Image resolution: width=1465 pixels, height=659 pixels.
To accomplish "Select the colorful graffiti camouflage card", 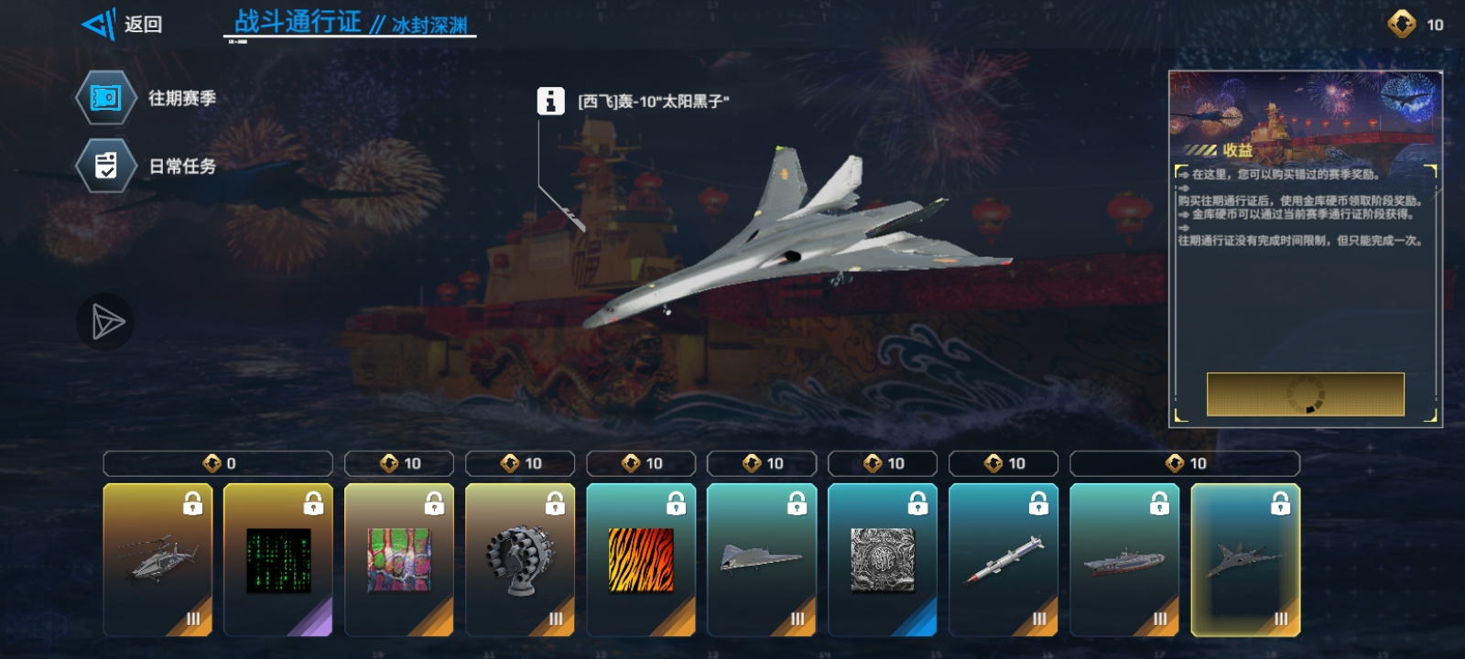I will click(x=399, y=559).
